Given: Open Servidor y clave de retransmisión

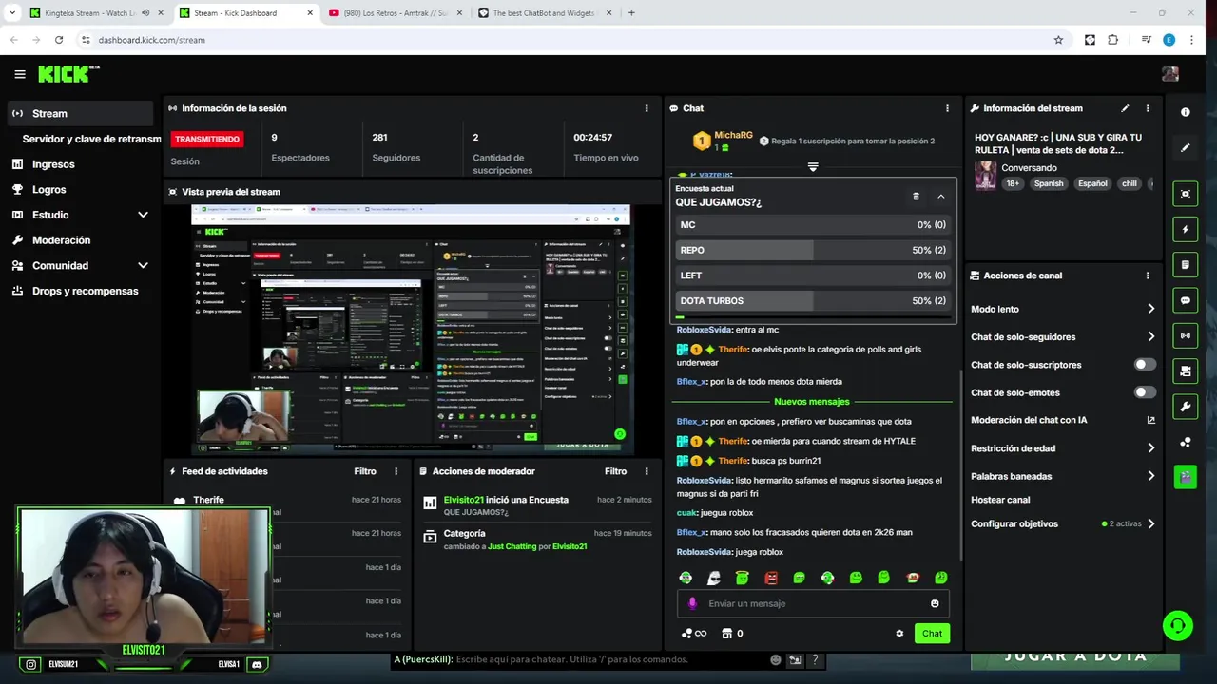Looking at the screenshot, I should (x=91, y=139).
